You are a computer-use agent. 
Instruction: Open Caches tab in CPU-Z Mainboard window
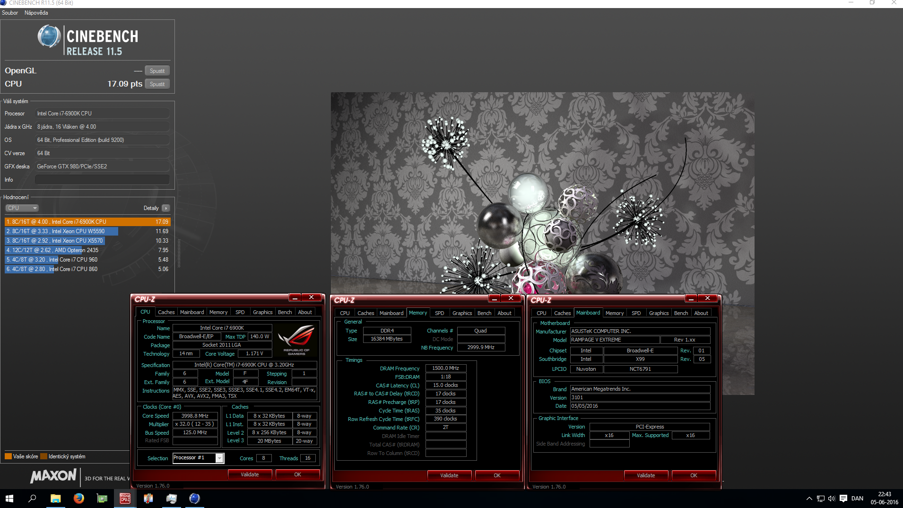563,313
